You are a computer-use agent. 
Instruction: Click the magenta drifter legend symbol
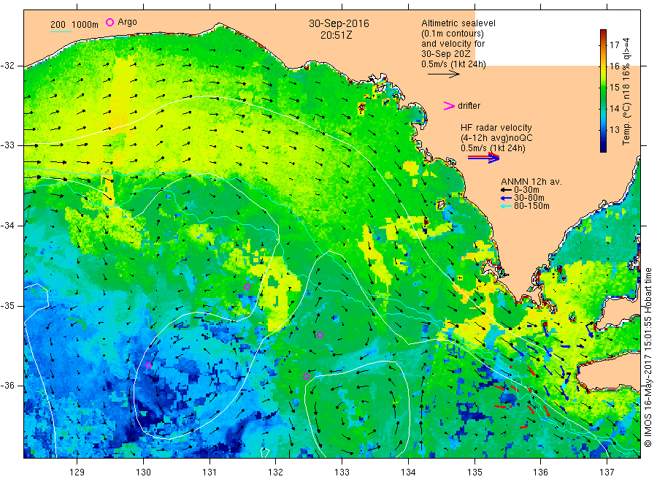[x=449, y=106]
